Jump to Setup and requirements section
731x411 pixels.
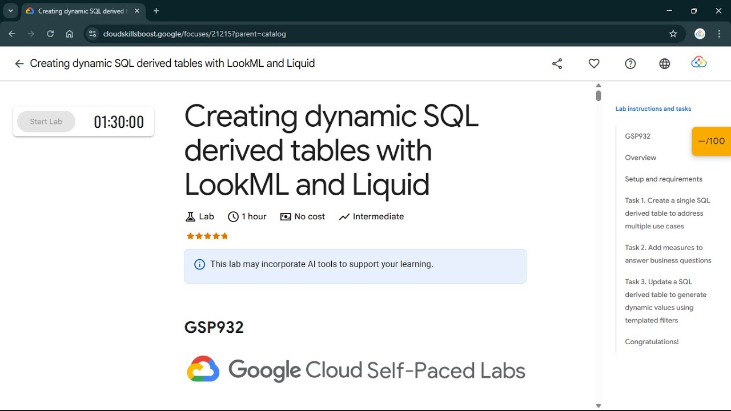click(x=664, y=179)
